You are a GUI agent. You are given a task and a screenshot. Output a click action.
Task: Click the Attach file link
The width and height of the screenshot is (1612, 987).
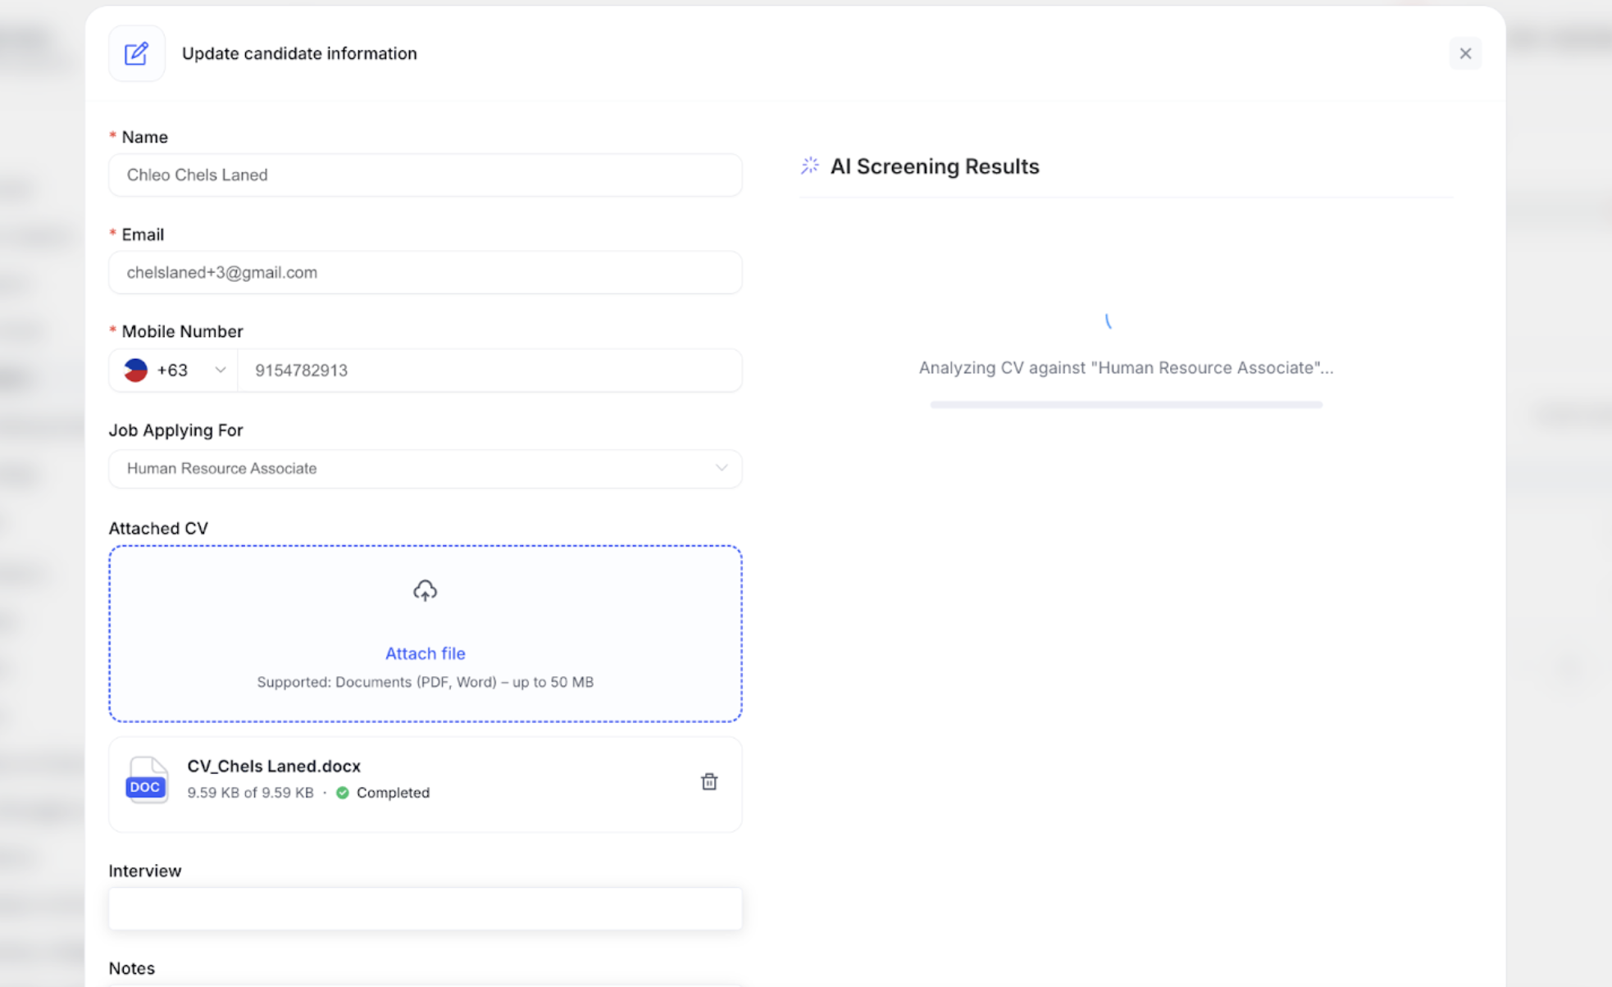(425, 653)
